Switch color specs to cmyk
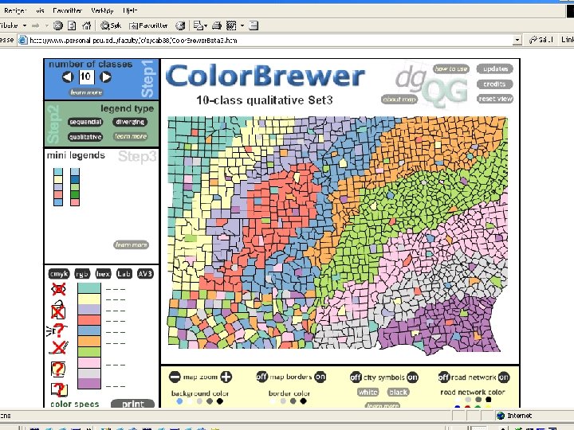Screen dimensions: 574x430 pyautogui.click(x=59, y=273)
